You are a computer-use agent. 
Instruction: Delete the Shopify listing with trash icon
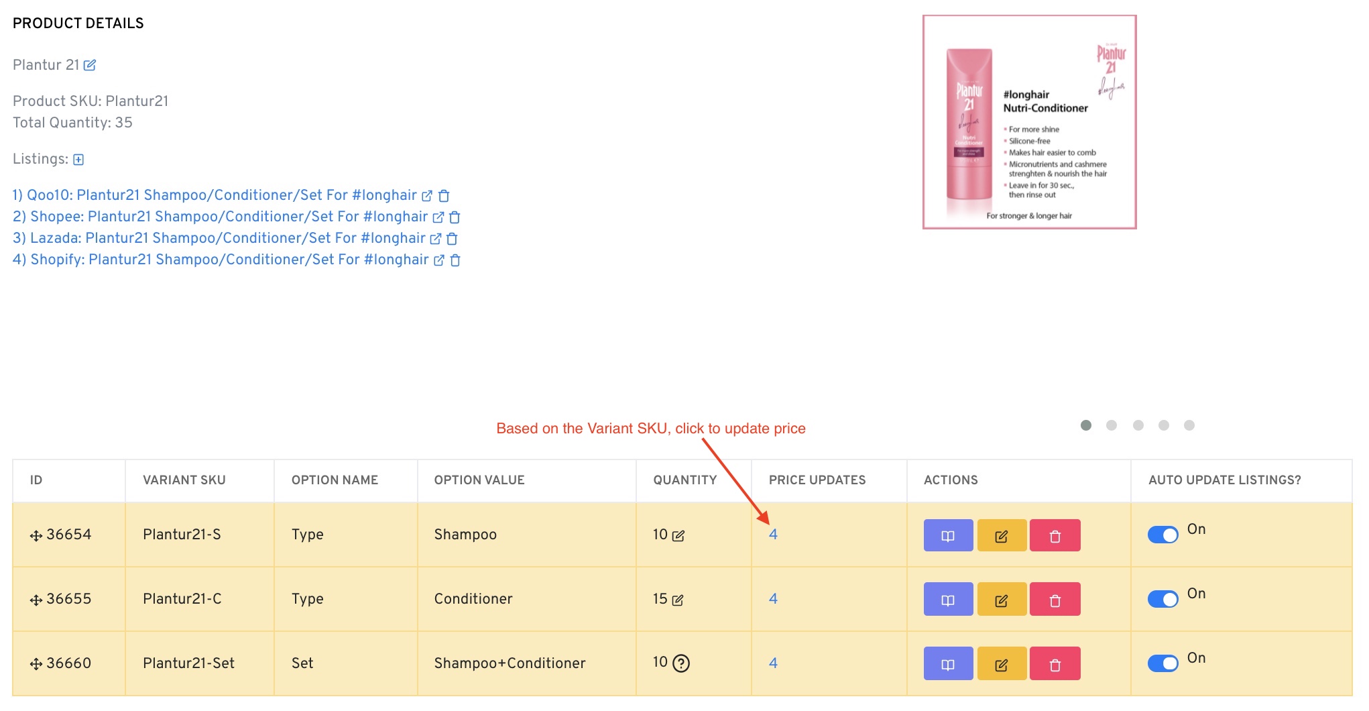[455, 260]
